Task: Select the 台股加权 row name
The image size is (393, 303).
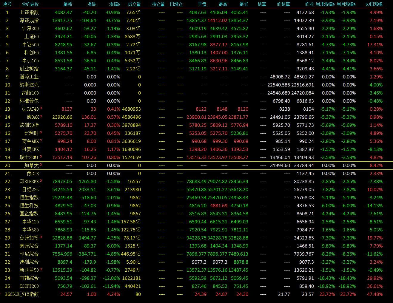Action: click(29, 238)
